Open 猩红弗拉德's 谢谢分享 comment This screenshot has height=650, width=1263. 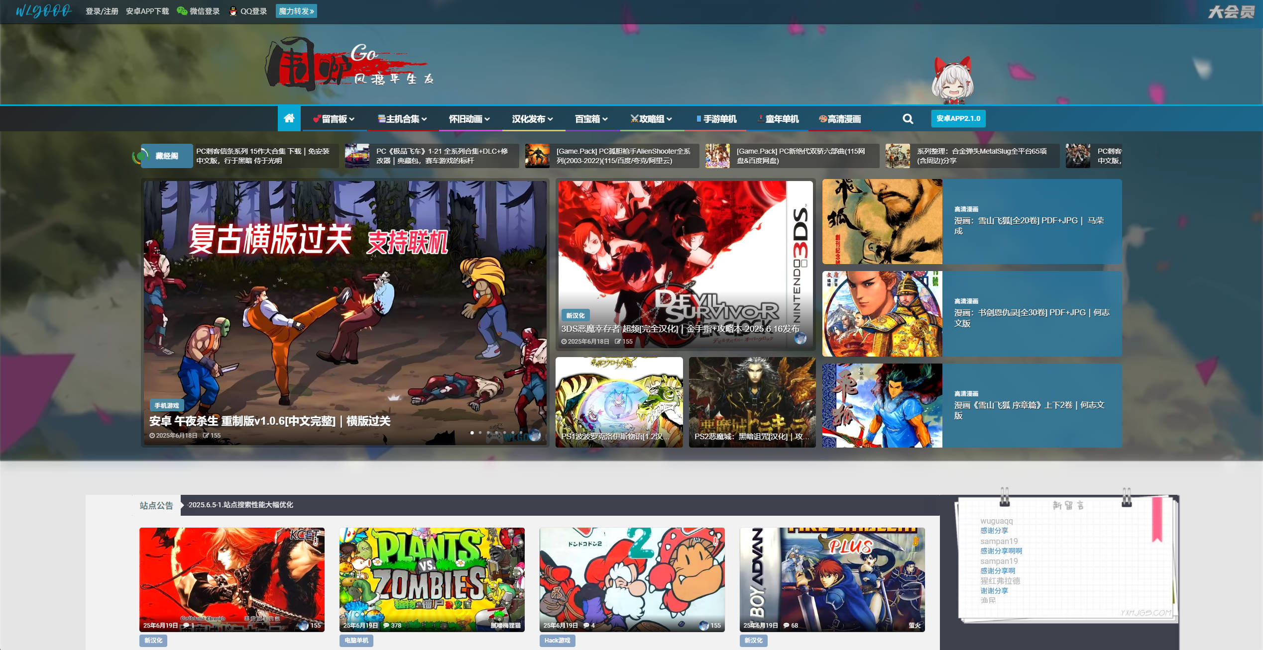pyautogui.click(x=994, y=591)
